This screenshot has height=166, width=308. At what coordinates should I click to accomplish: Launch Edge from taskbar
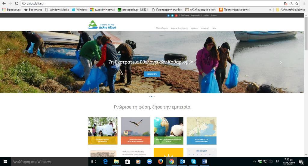(105, 161)
